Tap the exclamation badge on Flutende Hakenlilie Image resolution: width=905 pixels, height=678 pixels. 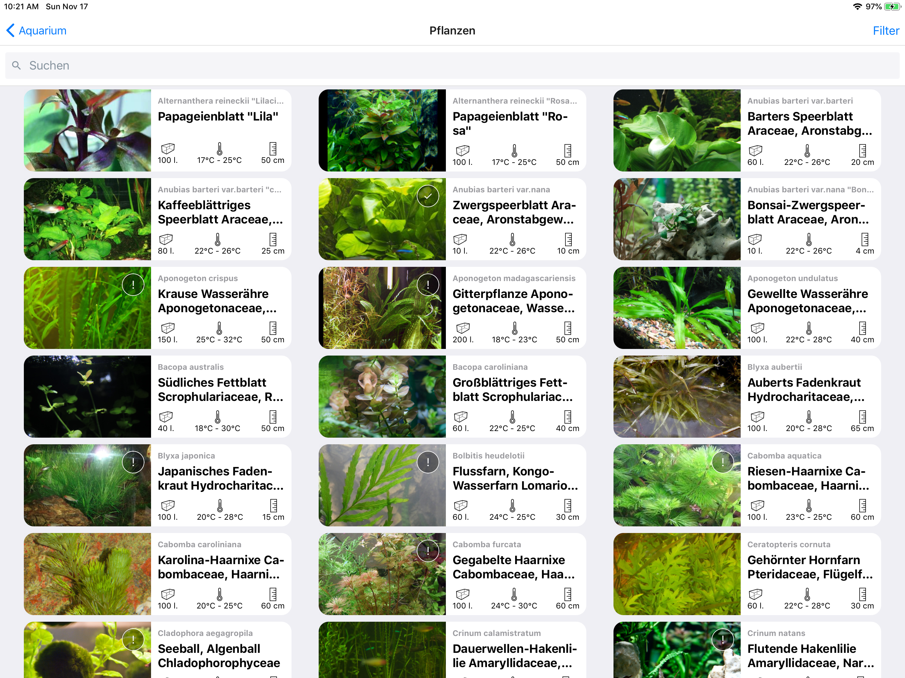tap(722, 640)
